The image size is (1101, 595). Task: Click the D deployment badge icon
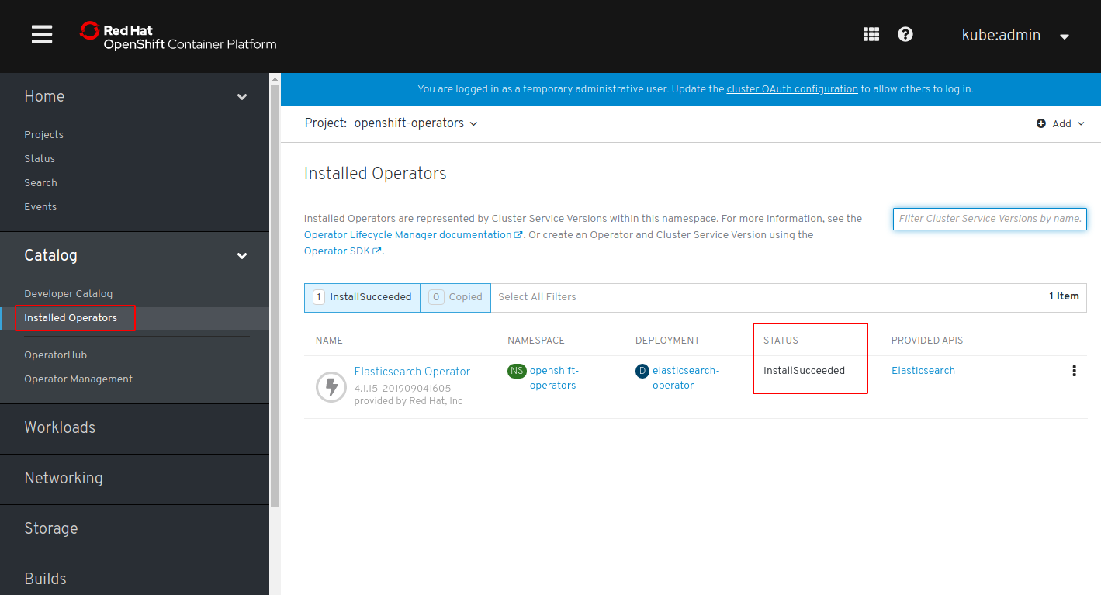(642, 371)
